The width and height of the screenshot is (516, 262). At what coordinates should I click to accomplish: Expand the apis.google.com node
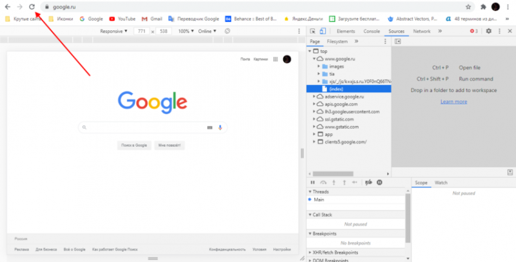click(x=314, y=104)
